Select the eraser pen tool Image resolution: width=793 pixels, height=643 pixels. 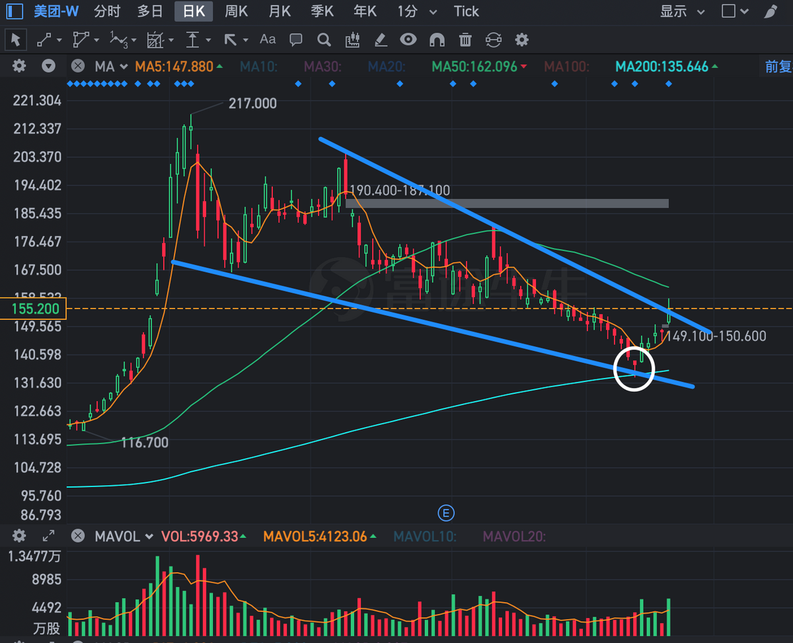click(x=381, y=40)
